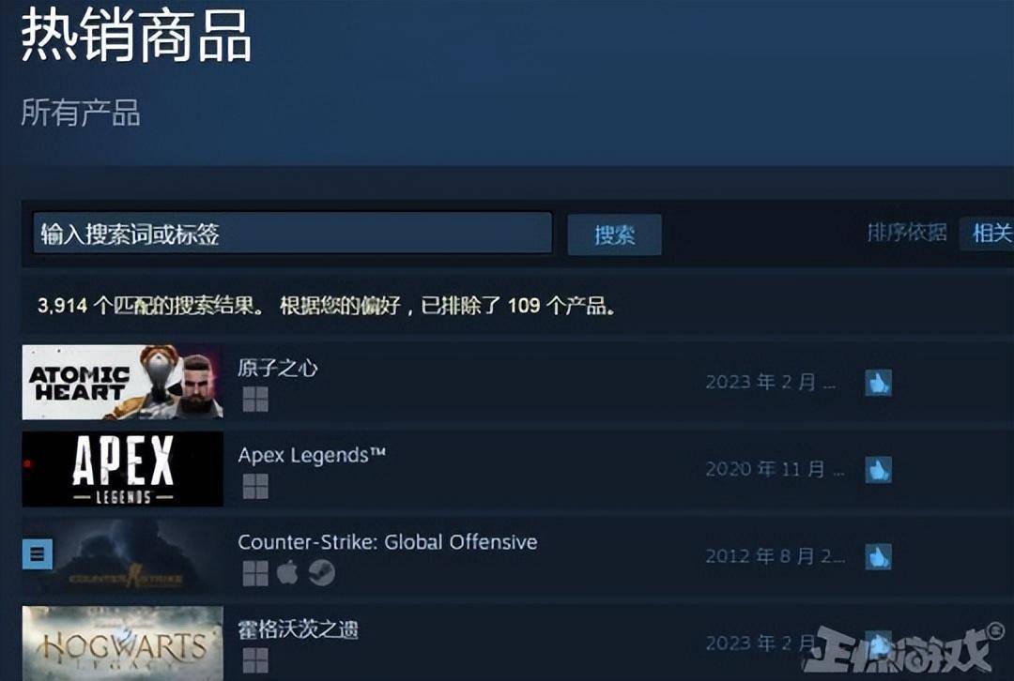Viewport: 1014px width, 681px height.
Task: Click the thumbs-up review icon for Counter-Strike
Action: (x=878, y=557)
